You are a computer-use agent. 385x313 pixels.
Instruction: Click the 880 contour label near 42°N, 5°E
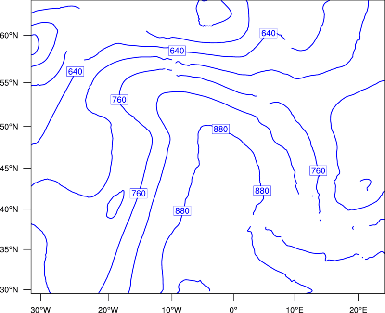(262, 191)
